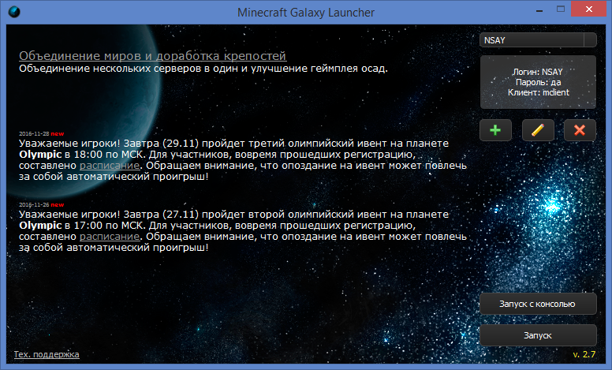Click the launcher globe icon in title bar
Image resolution: width=612 pixels, height=370 pixels.
(14, 12)
